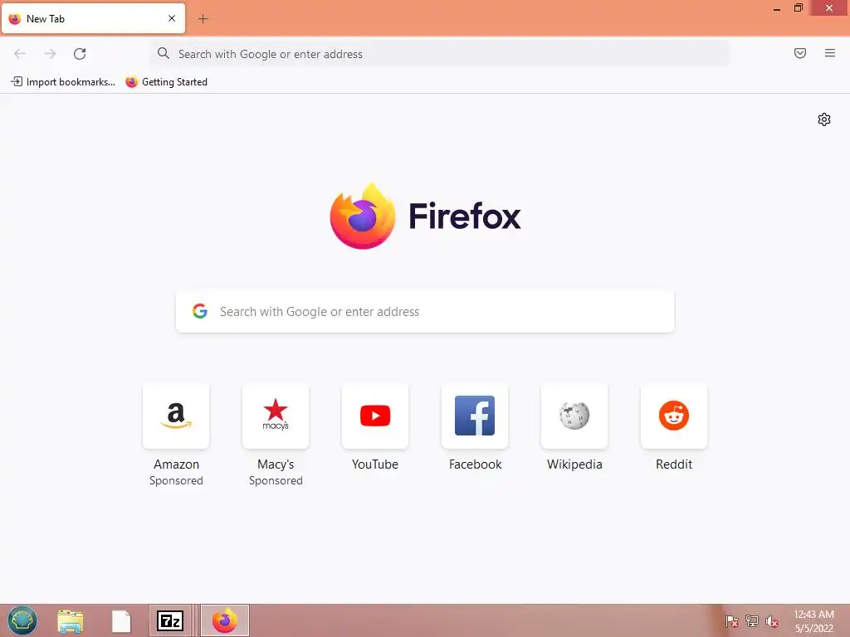The height and width of the screenshot is (637, 850).
Task: Restore down the Firefox window
Action: (798, 7)
